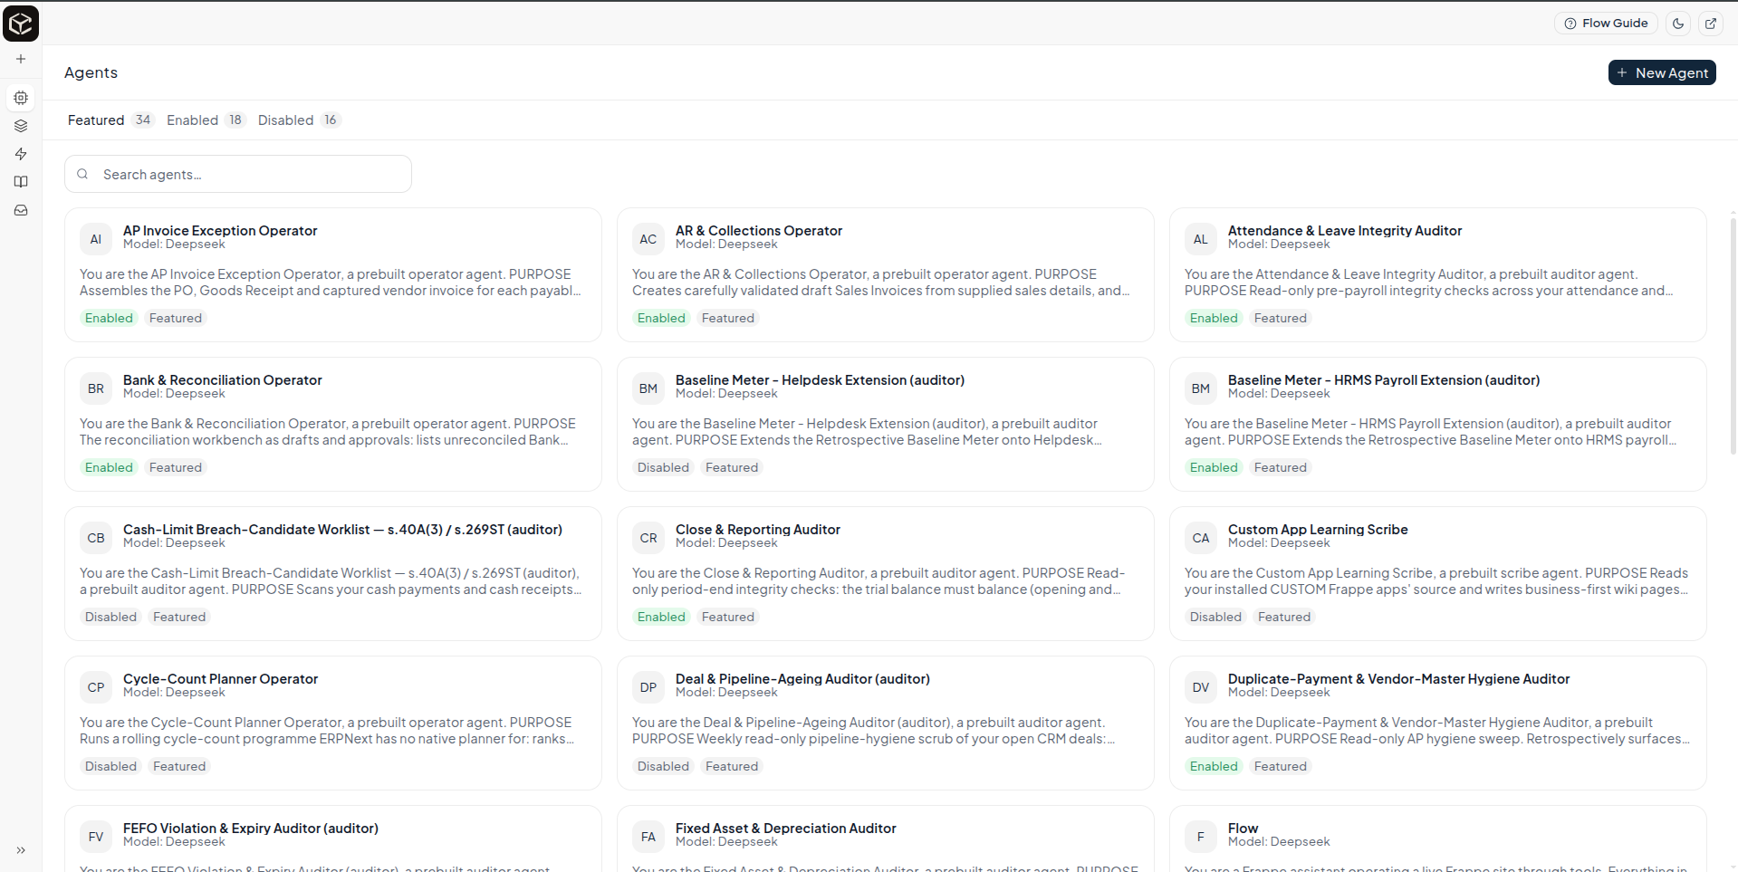Screen dimensions: 1738x872
Task: Open Baseline Meter - HRMS Payroll Extension title
Action: (1384, 380)
